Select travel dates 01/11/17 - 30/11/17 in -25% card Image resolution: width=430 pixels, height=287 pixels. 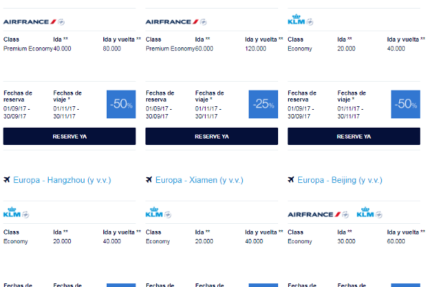coord(209,113)
